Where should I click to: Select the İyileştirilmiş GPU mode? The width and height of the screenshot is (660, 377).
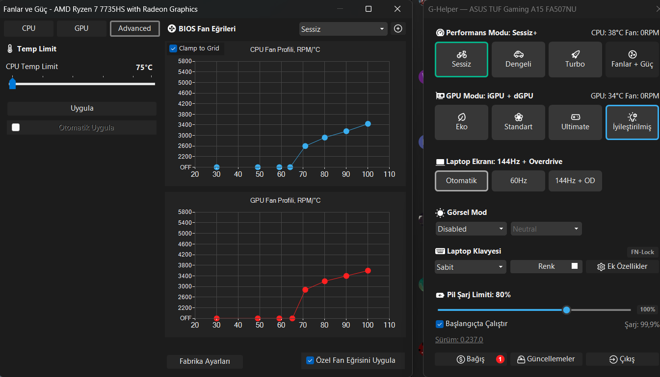(632, 122)
